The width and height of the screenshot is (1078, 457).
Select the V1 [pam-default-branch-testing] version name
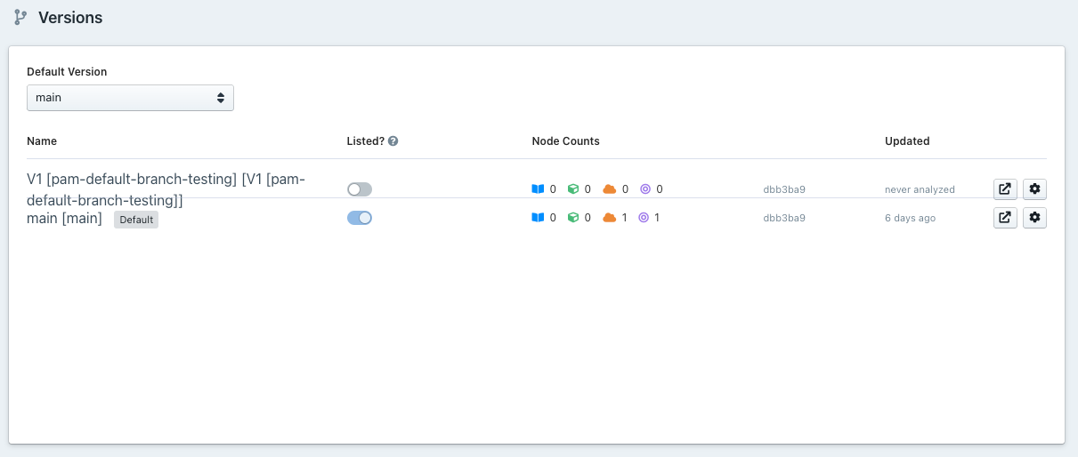[x=166, y=189]
